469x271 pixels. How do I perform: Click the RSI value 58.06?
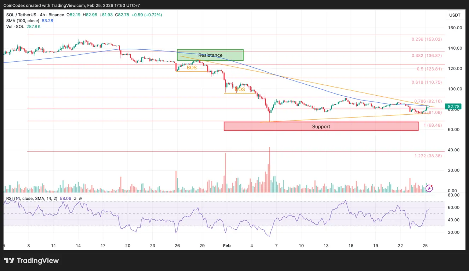[x=65, y=199]
